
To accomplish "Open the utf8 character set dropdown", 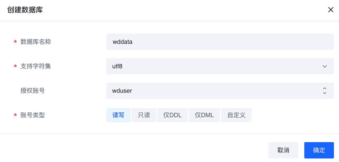I will click(x=215, y=66).
